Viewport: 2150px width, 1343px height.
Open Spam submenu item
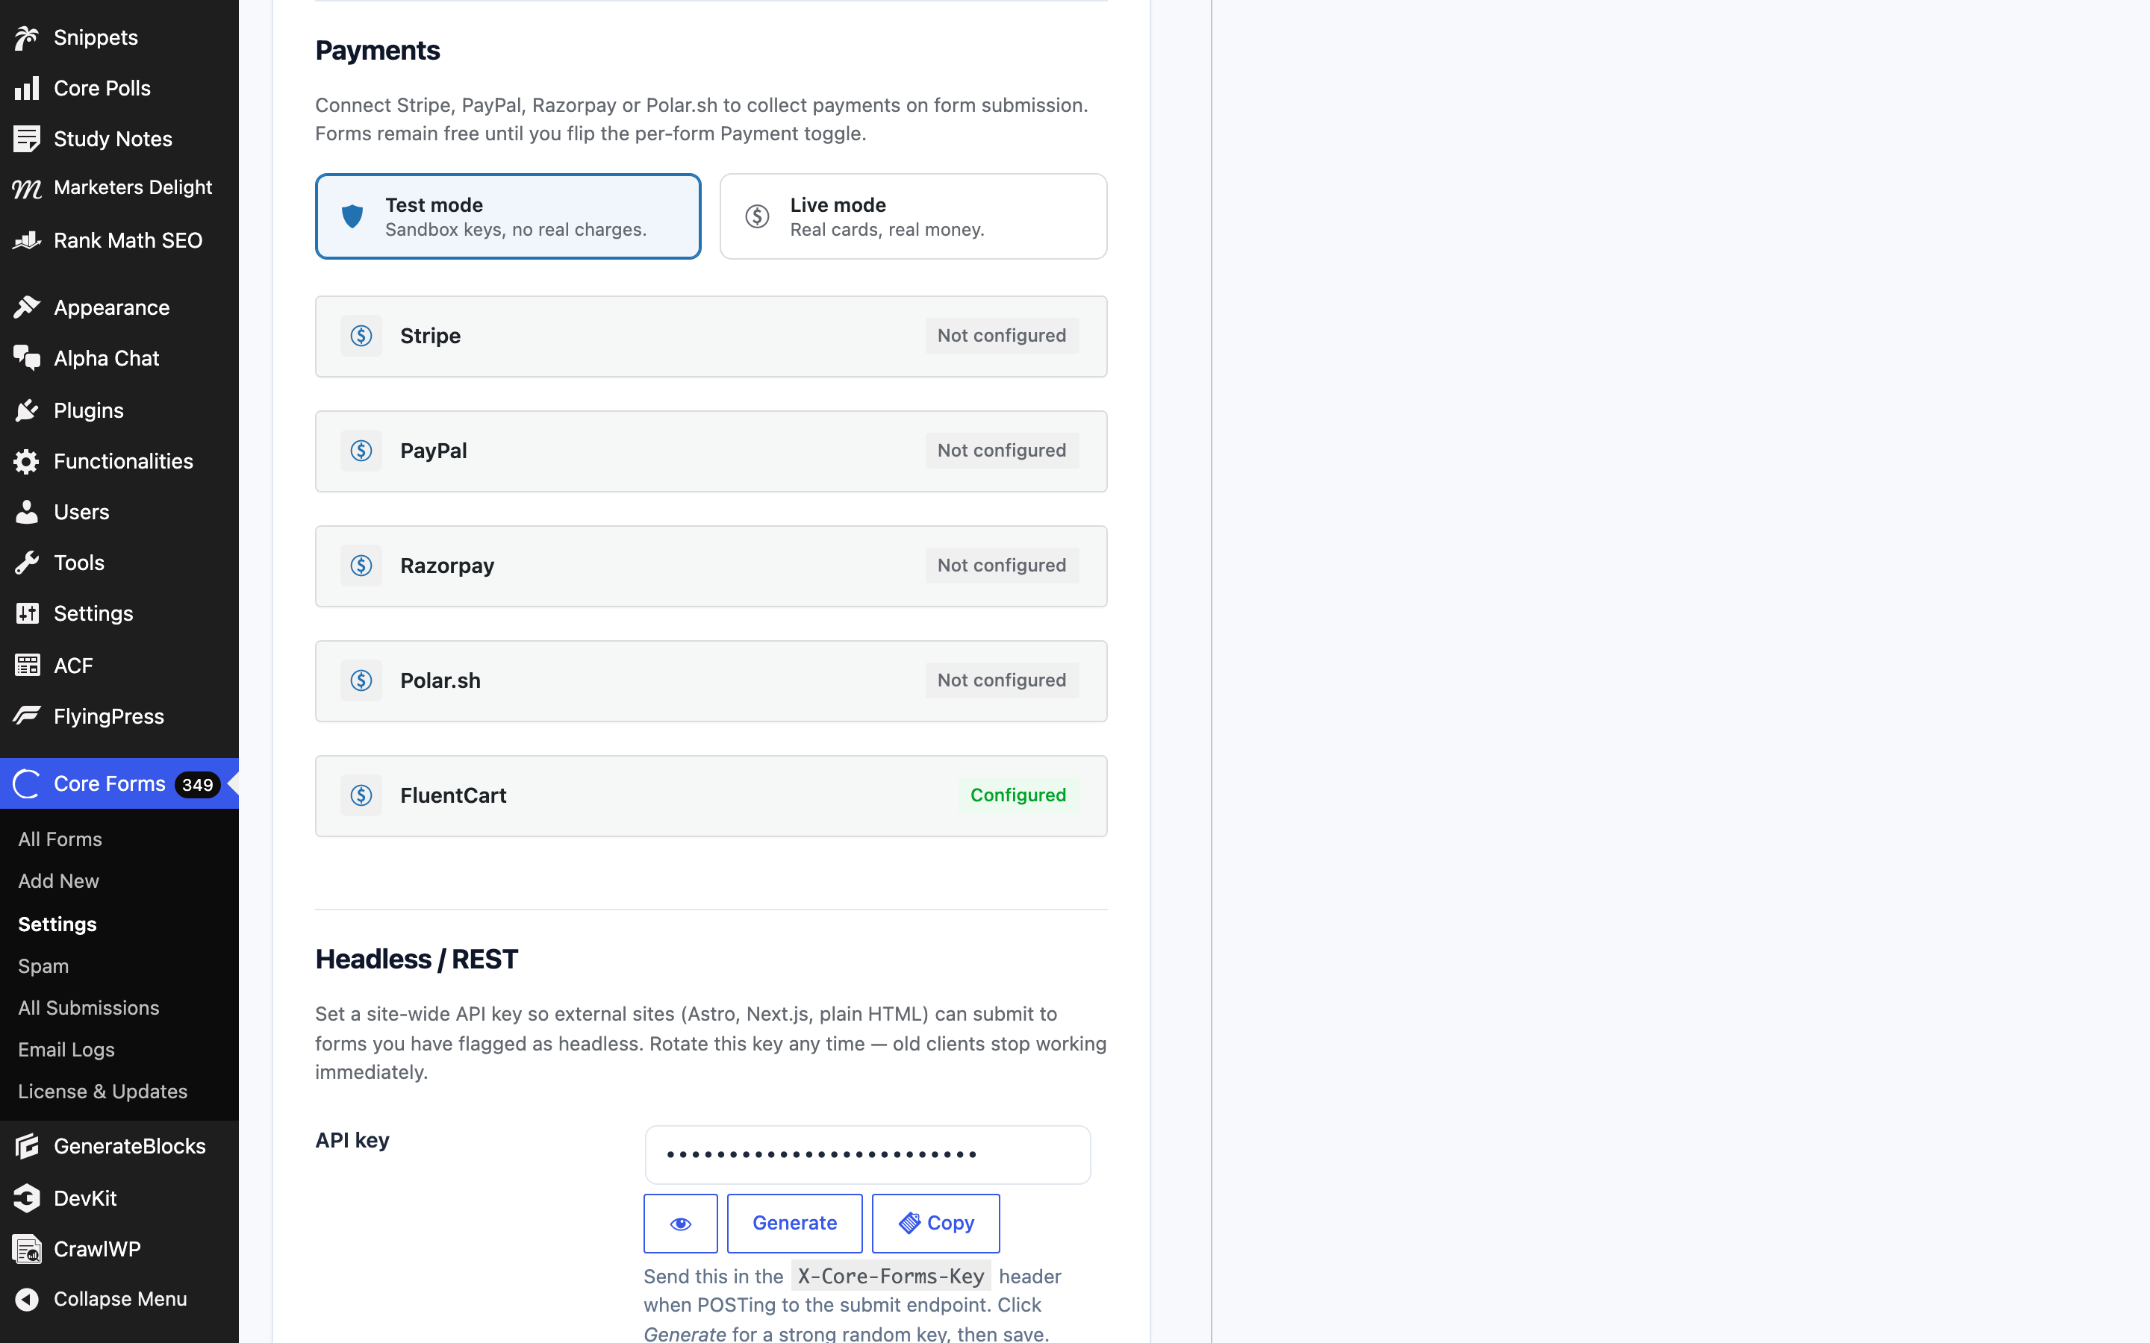(x=43, y=965)
